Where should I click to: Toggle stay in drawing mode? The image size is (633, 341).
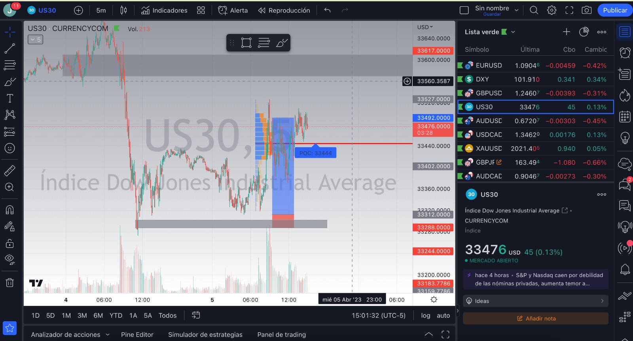pyautogui.click(x=10, y=226)
